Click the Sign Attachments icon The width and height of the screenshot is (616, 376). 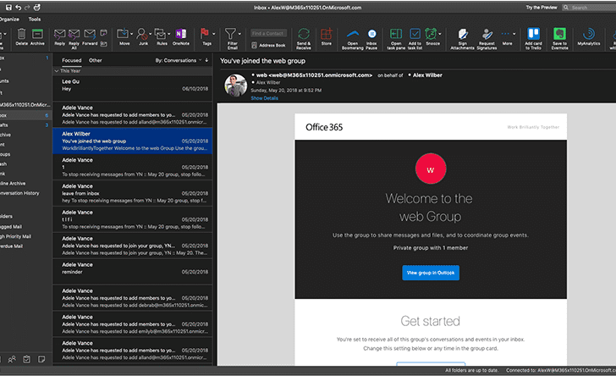[462, 34]
